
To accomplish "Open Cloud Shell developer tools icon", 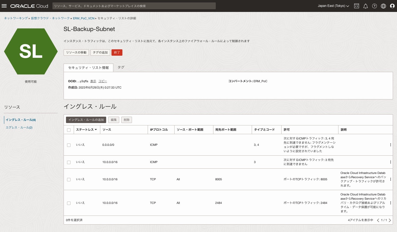I will coord(357,6).
